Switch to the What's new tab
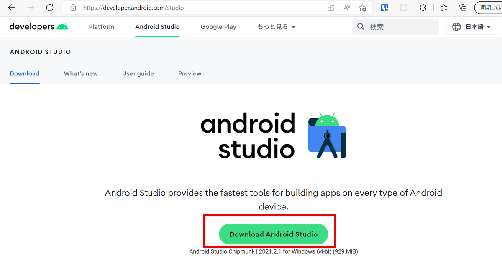502x269 pixels. (x=81, y=73)
